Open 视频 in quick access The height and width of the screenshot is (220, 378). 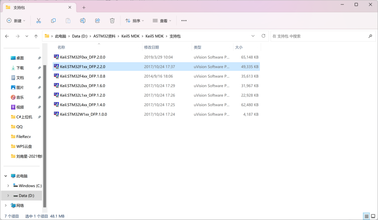pos(20,107)
